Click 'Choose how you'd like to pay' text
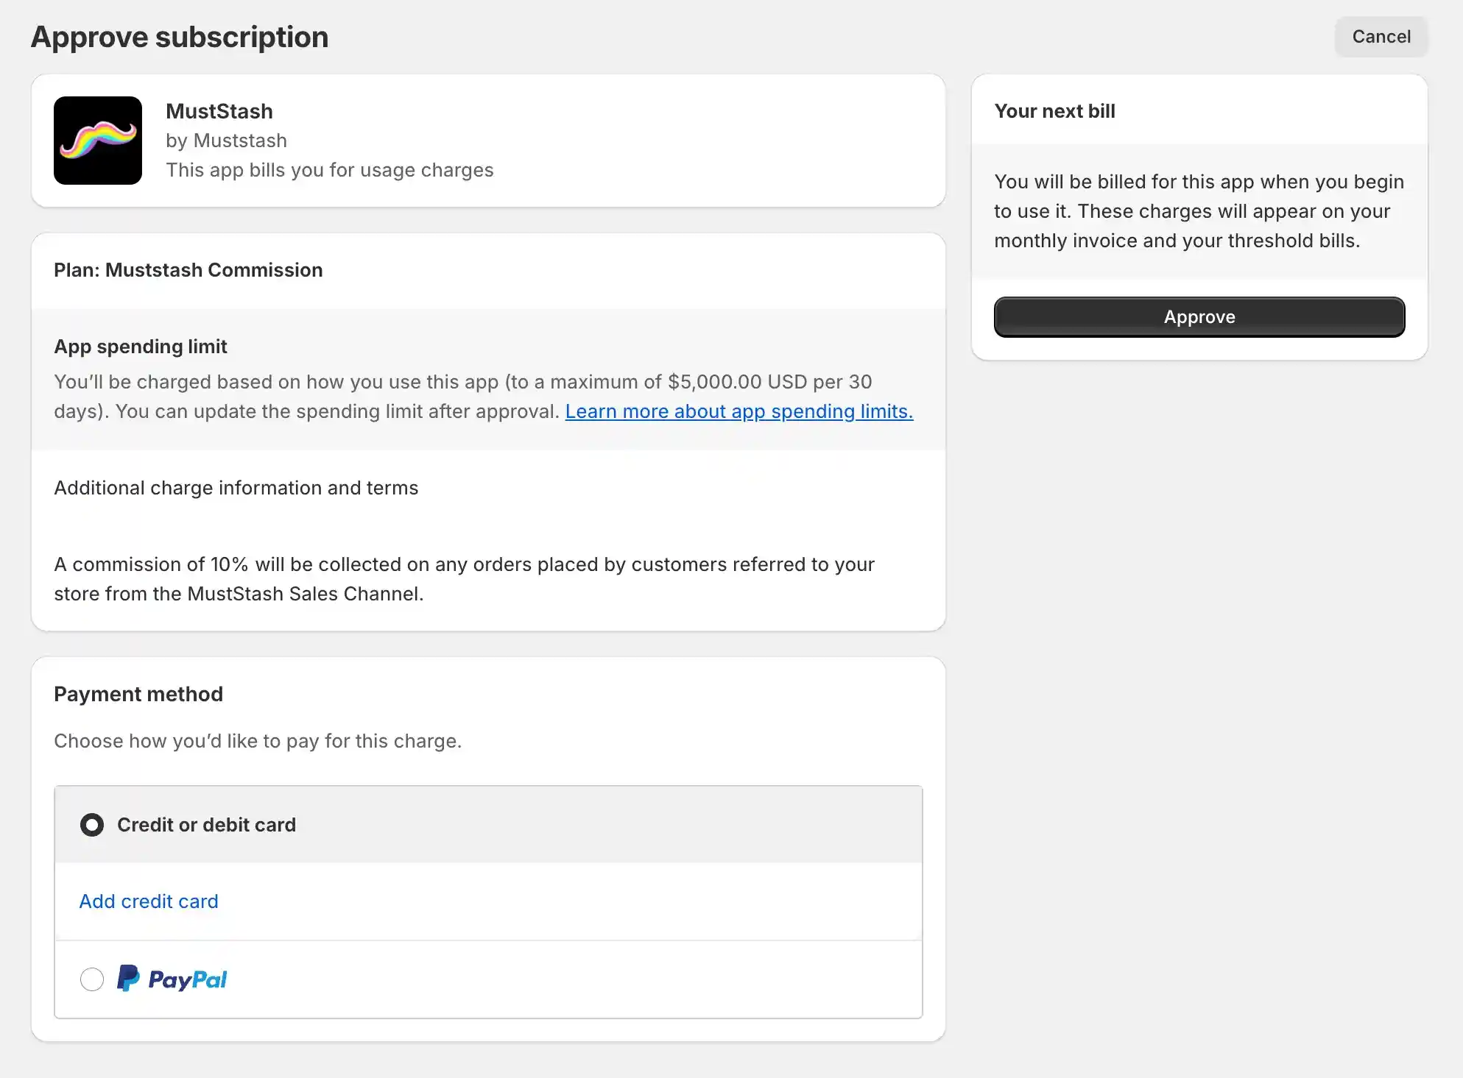Viewport: 1463px width, 1078px height. coord(258,741)
